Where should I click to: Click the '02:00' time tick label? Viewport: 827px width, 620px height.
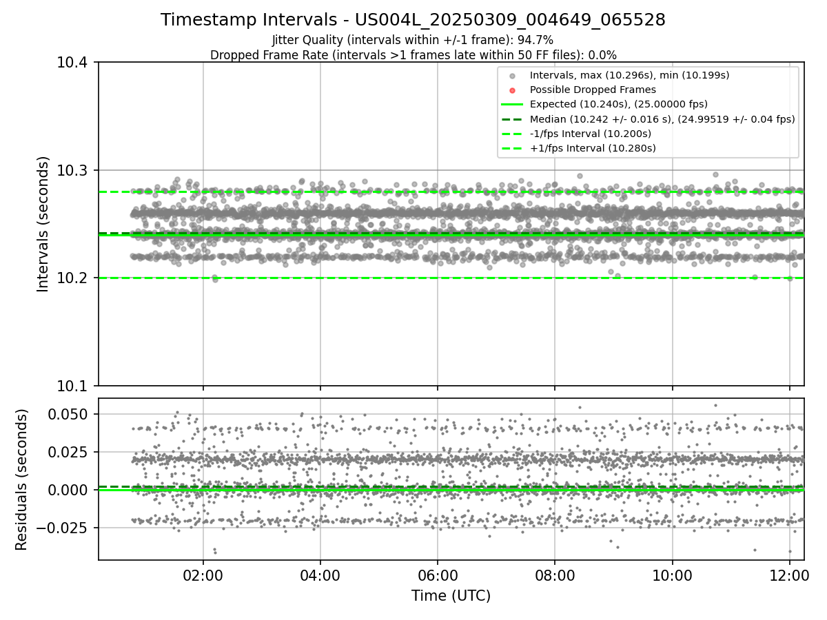click(203, 575)
